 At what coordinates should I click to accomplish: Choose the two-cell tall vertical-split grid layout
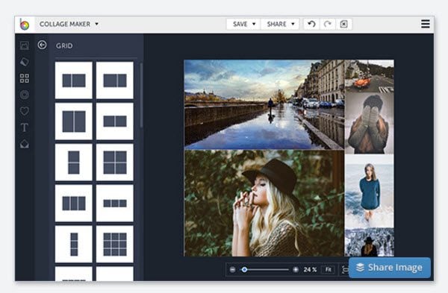(74, 122)
